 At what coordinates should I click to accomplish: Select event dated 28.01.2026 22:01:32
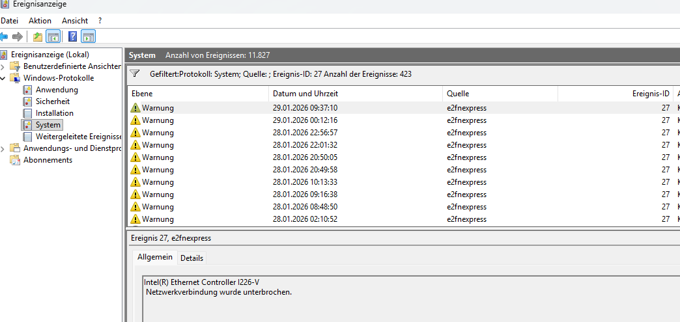[404, 145]
